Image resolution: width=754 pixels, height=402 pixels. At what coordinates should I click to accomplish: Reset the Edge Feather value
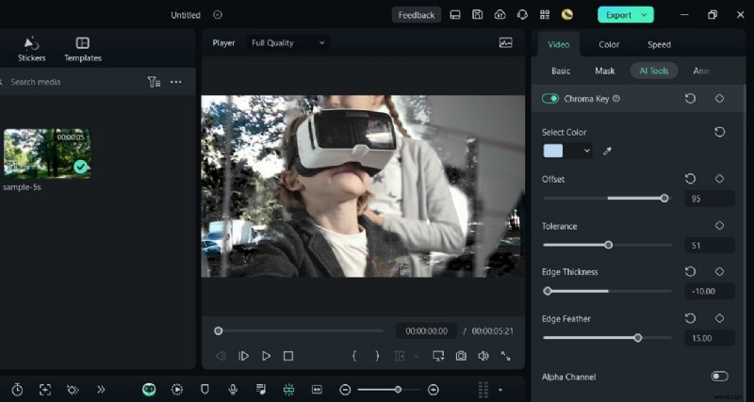pos(690,319)
